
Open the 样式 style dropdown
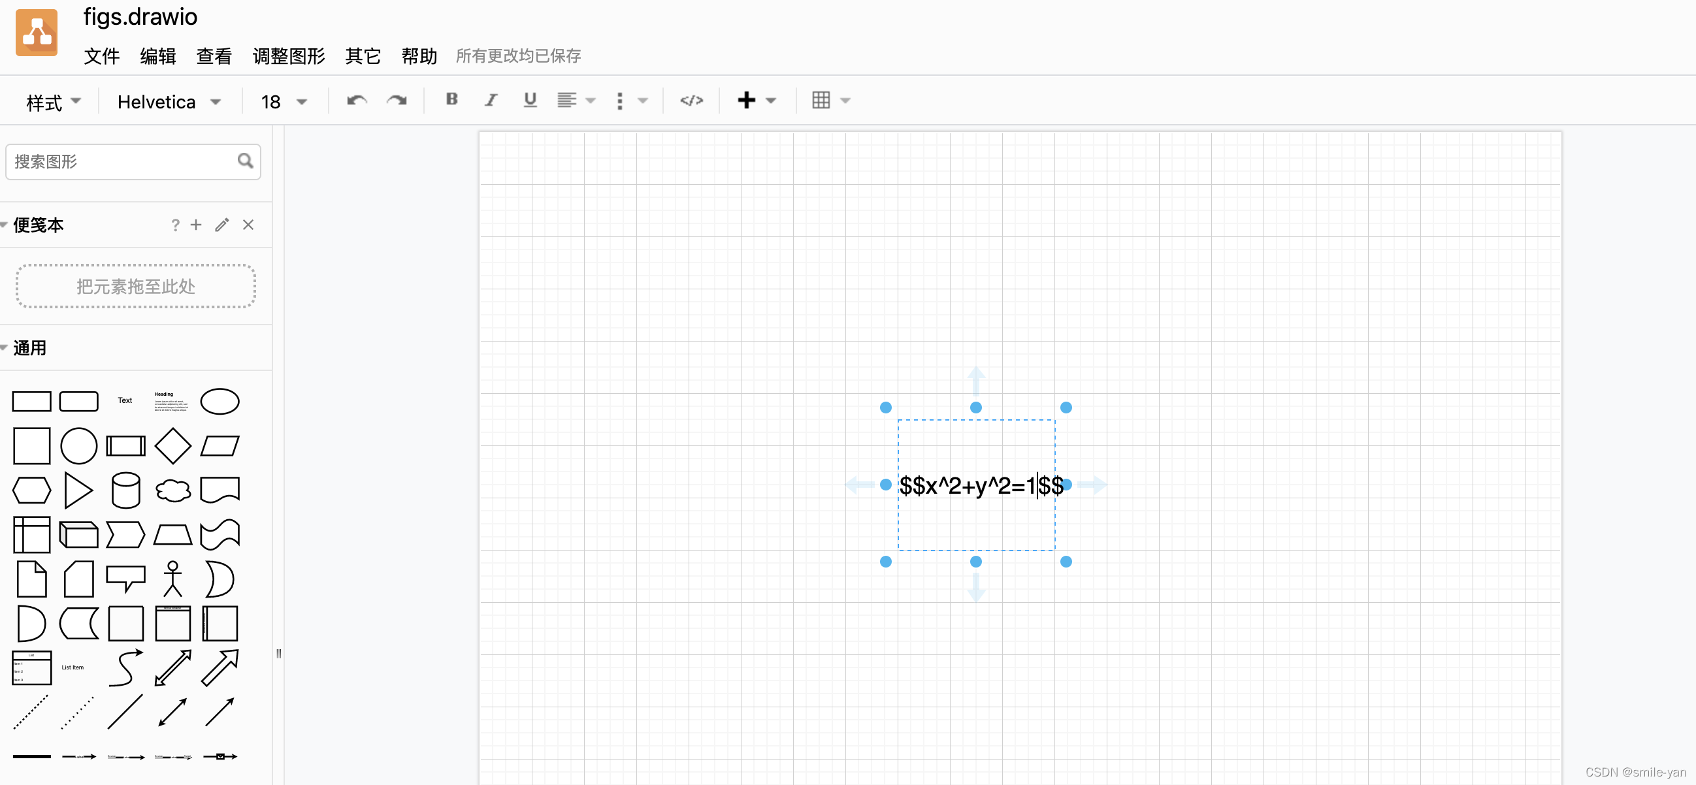click(x=53, y=102)
